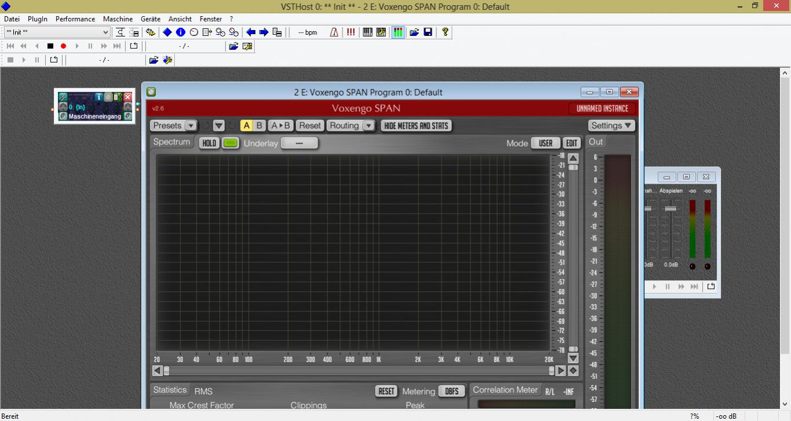Open the Presets dropdown in SPAN
Screen dimensions: 791x421
click(174, 126)
